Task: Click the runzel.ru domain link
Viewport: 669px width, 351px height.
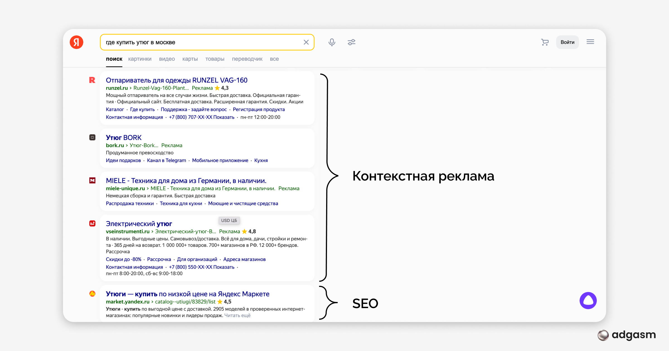Action: click(117, 88)
